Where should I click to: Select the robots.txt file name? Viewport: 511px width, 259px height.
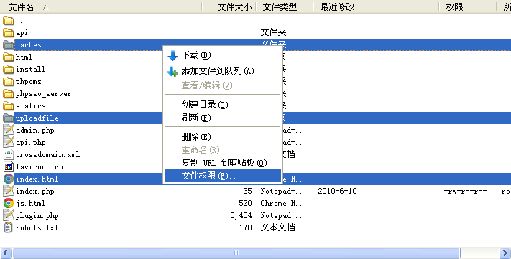click(37, 227)
